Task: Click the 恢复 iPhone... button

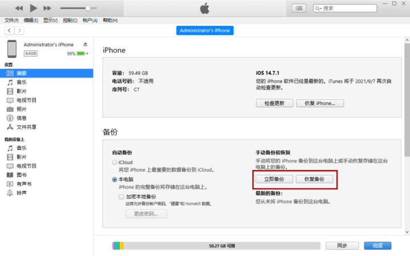Action: pyautogui.click(x=320, y=103)
